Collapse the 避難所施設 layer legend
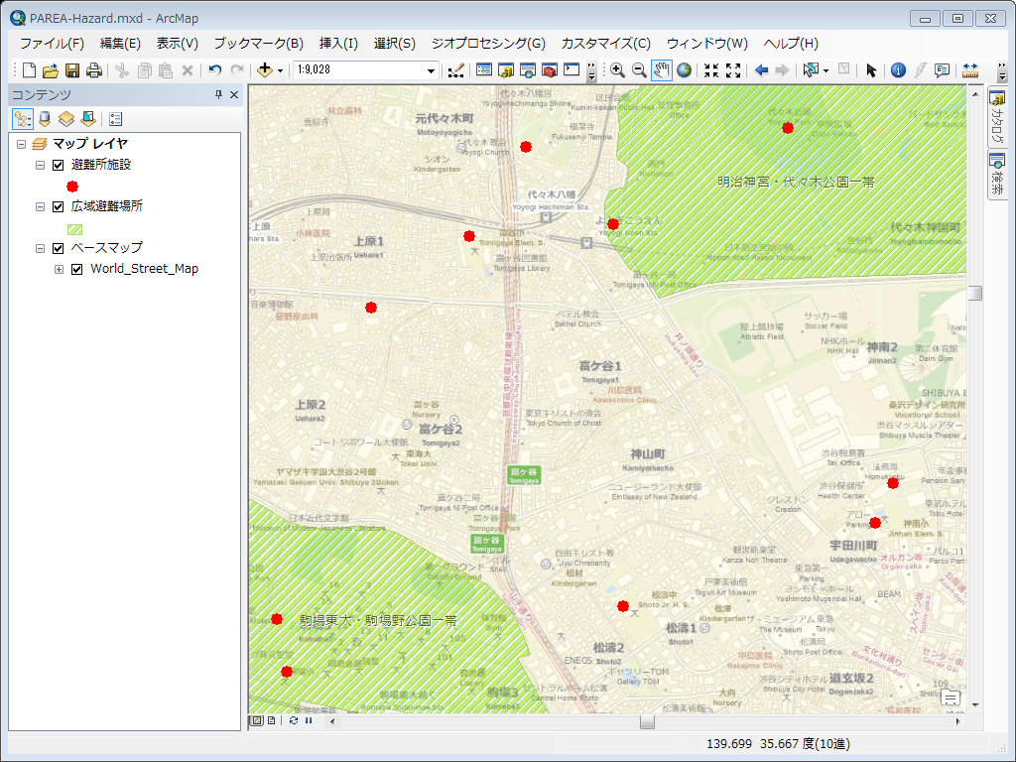The height and width of the screenshot is (762, 1016). coord(40,166)
